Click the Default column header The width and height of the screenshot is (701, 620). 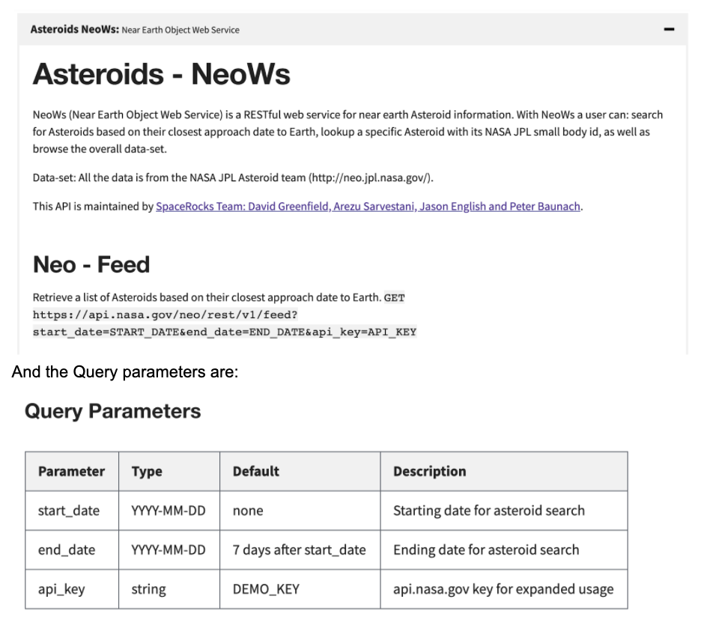[x=255, y=471]
